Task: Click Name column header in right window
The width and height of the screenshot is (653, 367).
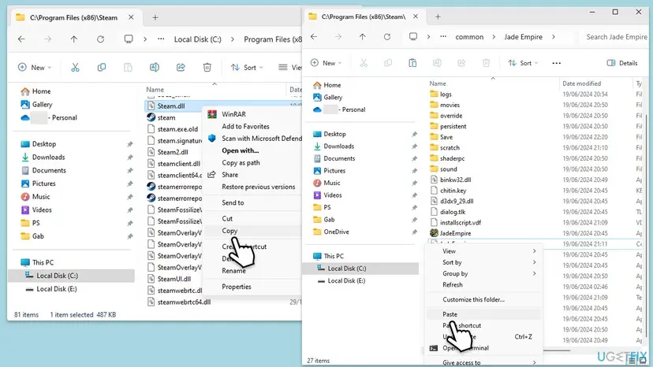Action: [x=438, y=83]
